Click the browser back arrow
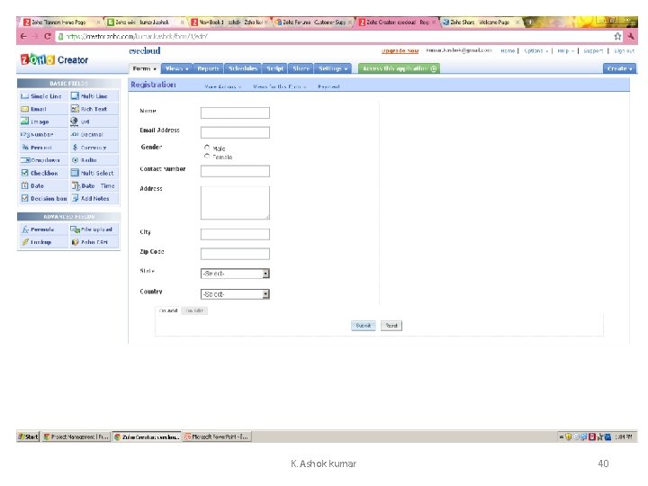Viewport: 648px width, 486px height. tap(24, 36)
